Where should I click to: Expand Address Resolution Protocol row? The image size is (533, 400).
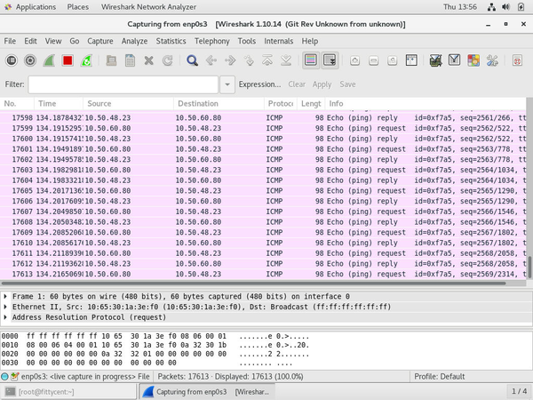point(5,317)
